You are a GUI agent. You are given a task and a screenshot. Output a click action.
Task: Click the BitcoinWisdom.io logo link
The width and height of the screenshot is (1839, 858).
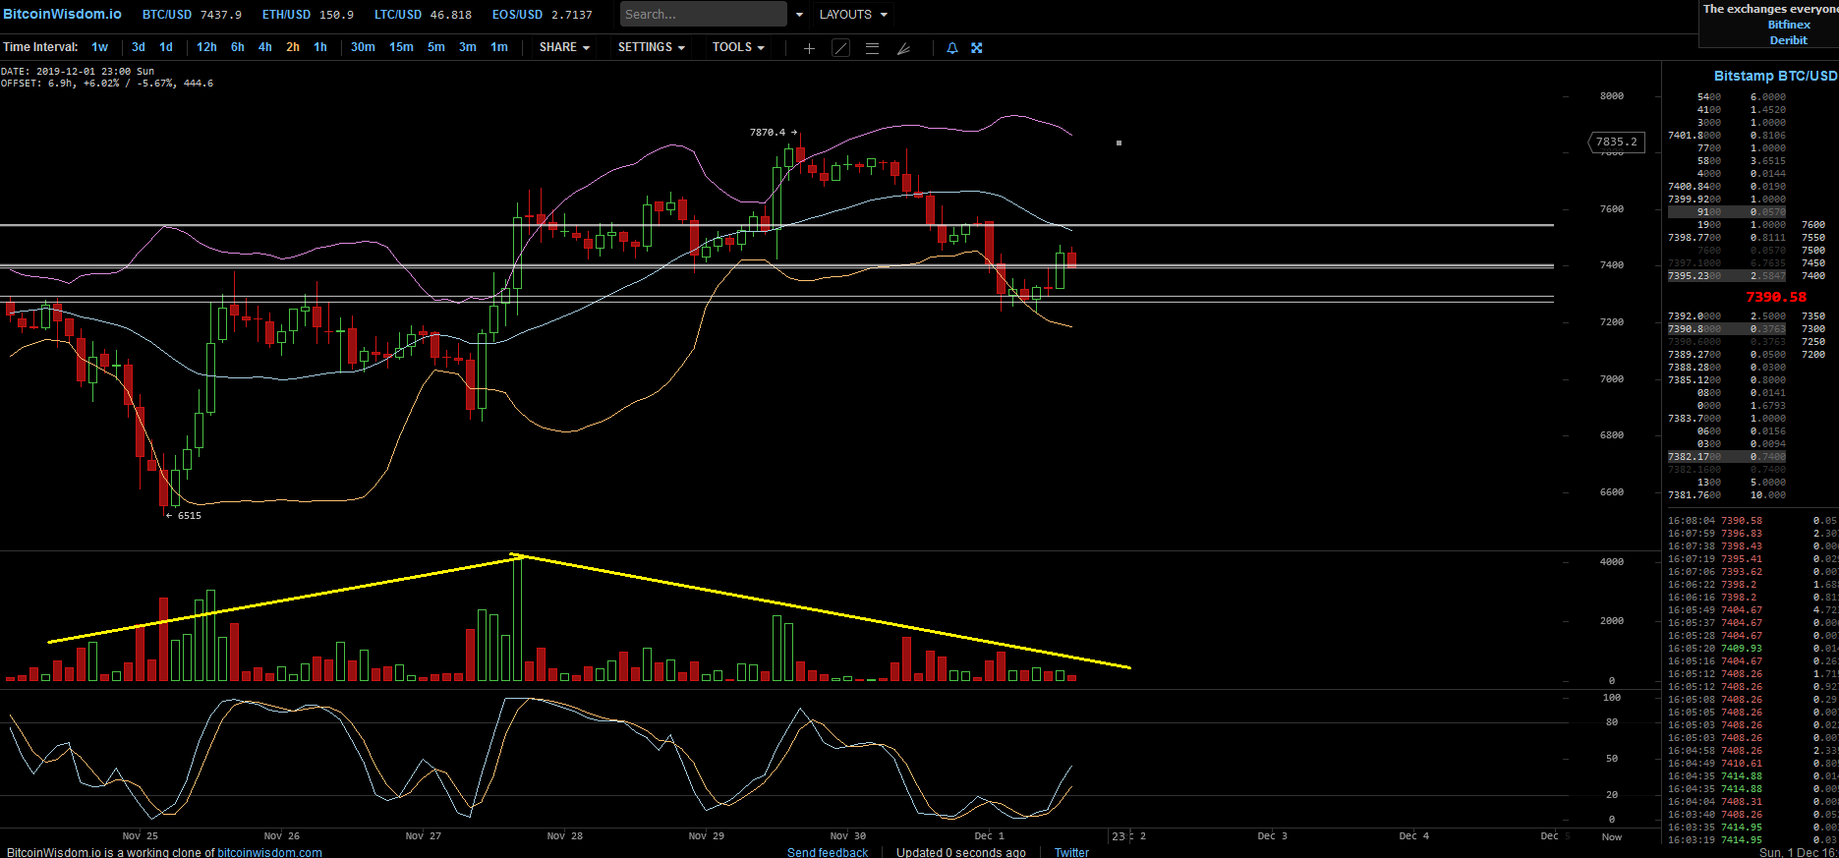(x=62, y=14)
